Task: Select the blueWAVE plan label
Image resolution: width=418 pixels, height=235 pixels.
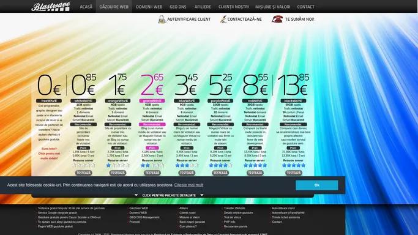Action: tap(187, 101)
